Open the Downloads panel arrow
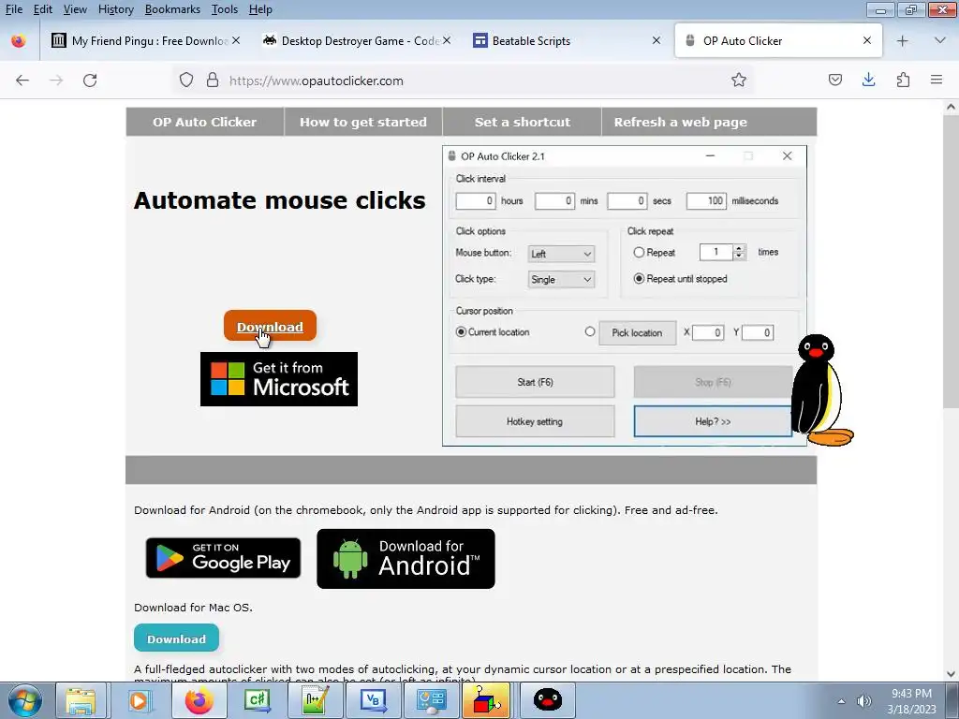Screen dimensions: 959x719 click(868, 81)
